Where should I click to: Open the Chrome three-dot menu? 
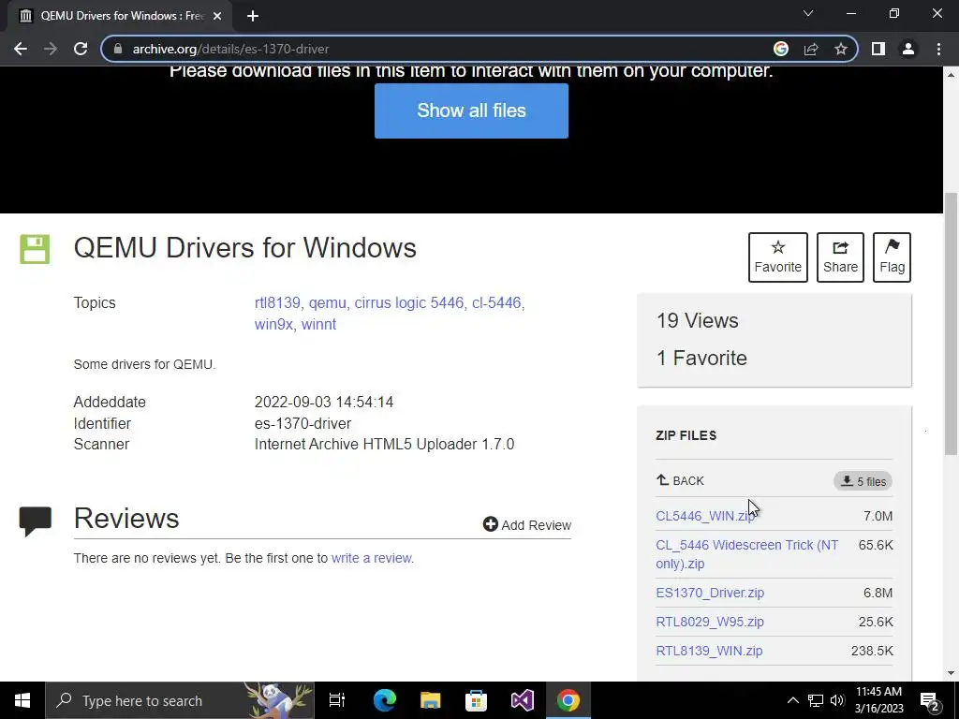click(938, 49)
